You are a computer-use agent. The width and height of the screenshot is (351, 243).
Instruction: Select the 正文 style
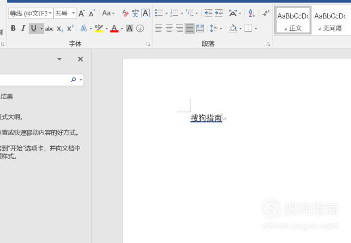click(x=293, y=21)
